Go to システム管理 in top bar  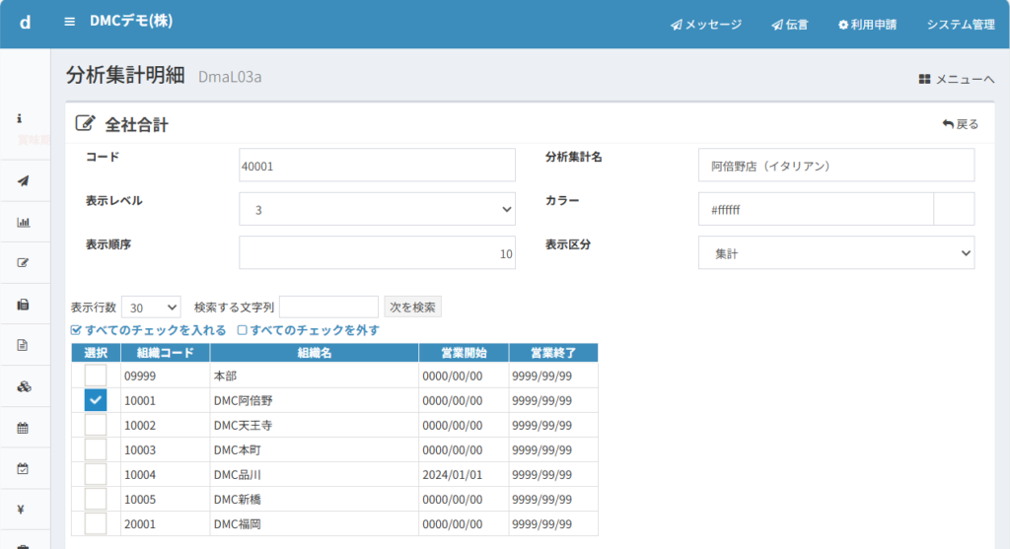(x=960, y=25)
